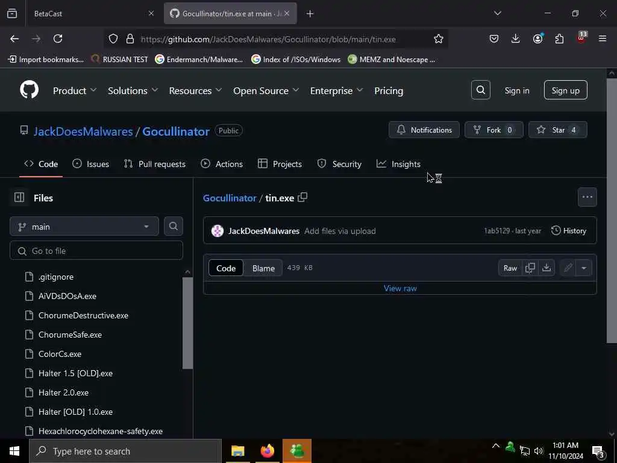Image resolution: width=617 pixels, height=463 pixels.
Task: Switch to Blame view toggle
Action: point(263,268)
